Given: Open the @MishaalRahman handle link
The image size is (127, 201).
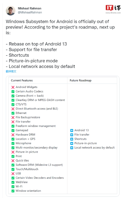Looking at the screenshot, I should point(30,13).
